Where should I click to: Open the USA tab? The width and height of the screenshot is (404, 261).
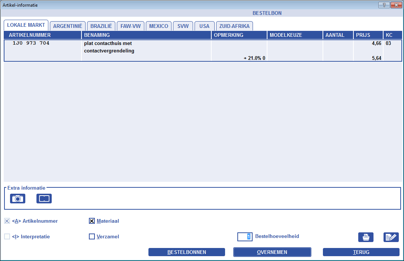tap(204, 26)
